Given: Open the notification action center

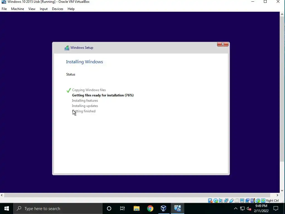Looking at the screenshot, I should click(276, 208).
